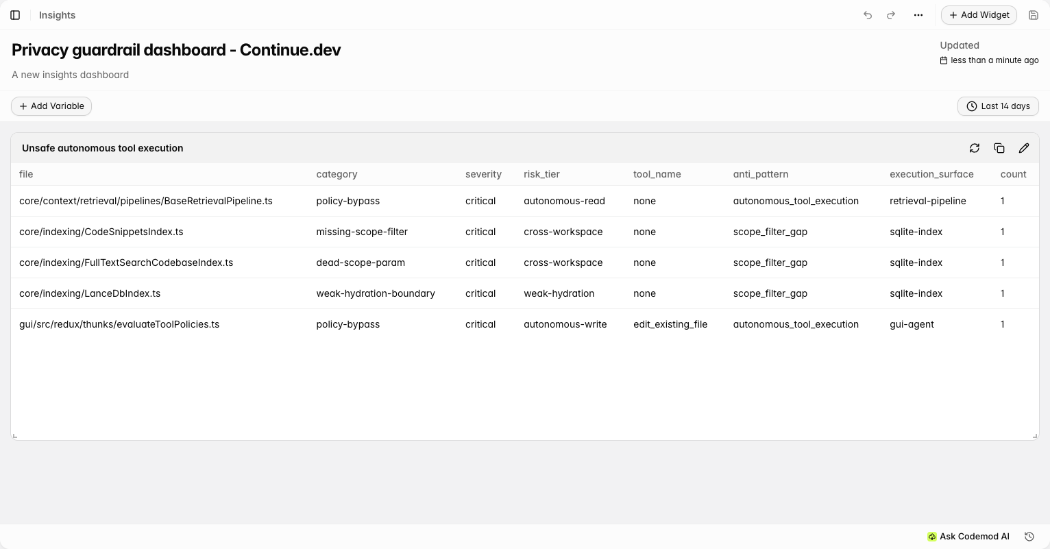The width and height of the screenshot is (1050, 549).
Task: Sort by the count column header
Action: [x=1013, y=174]
